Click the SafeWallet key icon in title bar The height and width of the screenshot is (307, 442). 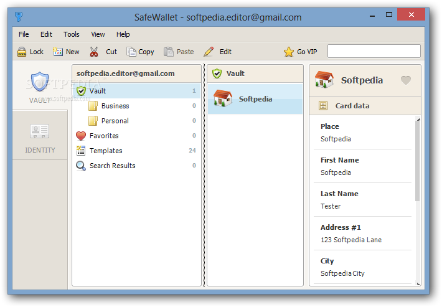(19, 17)
